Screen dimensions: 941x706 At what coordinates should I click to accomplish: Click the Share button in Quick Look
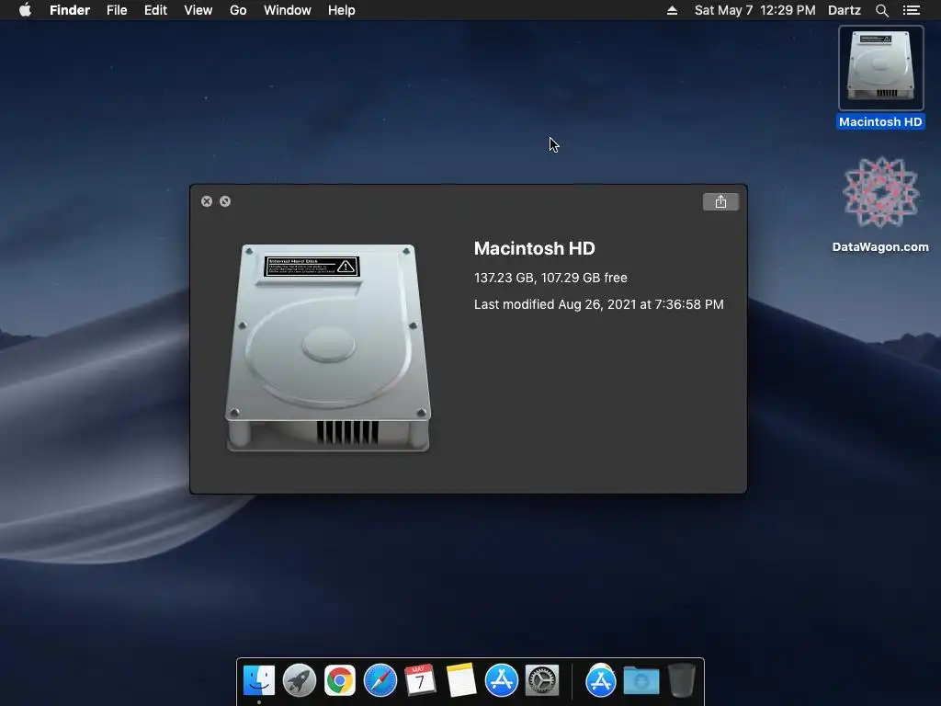[x=720, y=201]
